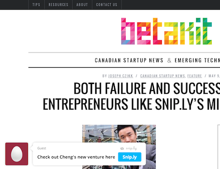The height and width of the screenshot is (169, 220).
Task: Click the re-snip arrows icon
Action: click(122, 148)
